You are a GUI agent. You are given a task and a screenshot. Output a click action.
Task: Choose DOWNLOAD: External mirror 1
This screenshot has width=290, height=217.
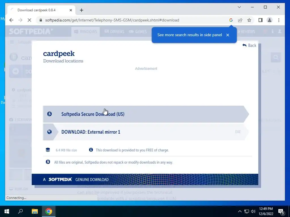[x=146, y=132]
